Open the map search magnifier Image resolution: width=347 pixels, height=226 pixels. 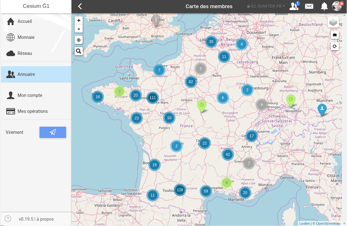click(x=79, y=51)
